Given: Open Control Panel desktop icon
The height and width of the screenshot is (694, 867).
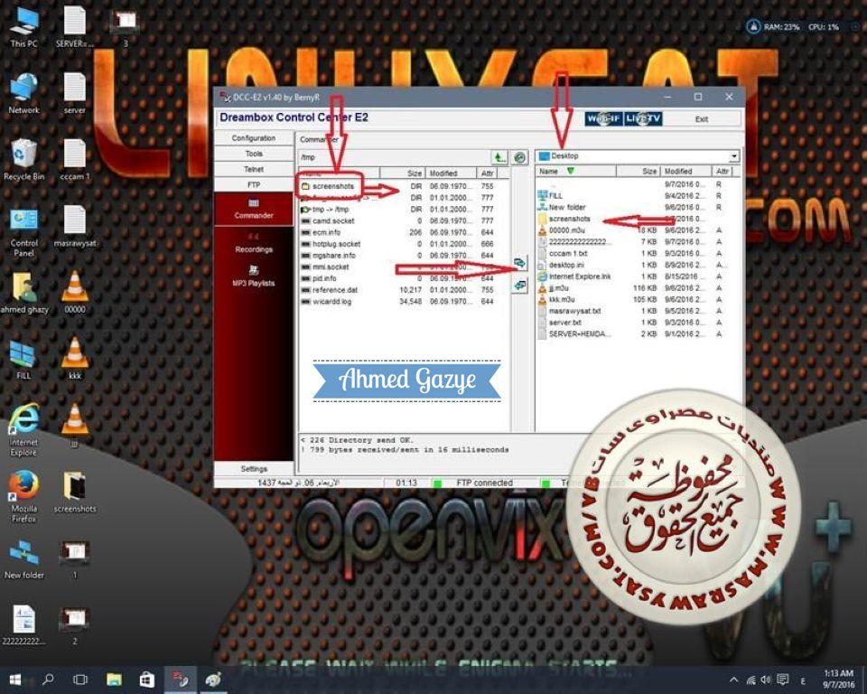Looking at the screenshot, I should (23, 233).
